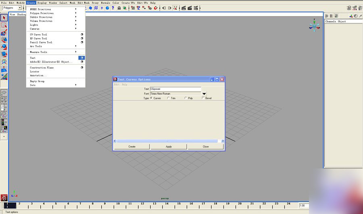Screen dimensions: 363x214
Task: Select Bevel type radio button
Action: pyautogui.click(x=203, y=98)
